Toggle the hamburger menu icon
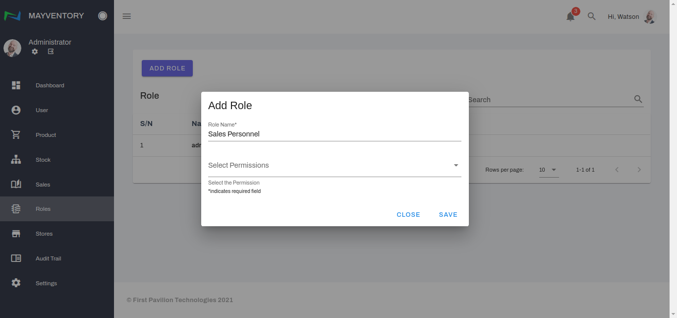This screenshot has height=318, width=677. pyautogui.click(x=127, y=16)
